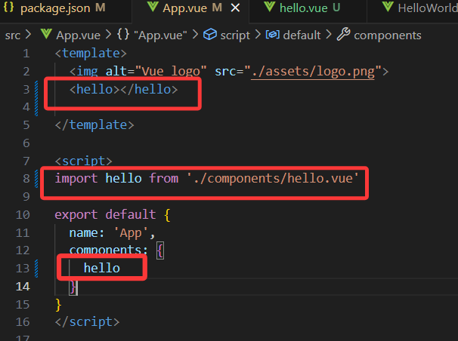This screenshot has height=341, width=458.
Task: Select the default breadcrumb
Action: 302,35
